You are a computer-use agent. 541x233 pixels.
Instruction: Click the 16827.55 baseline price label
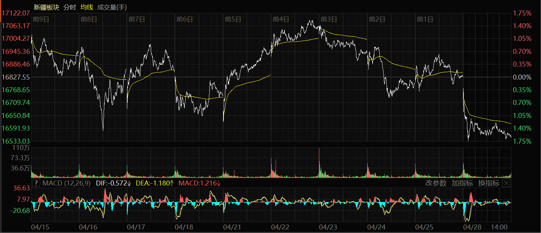point(16,77)
